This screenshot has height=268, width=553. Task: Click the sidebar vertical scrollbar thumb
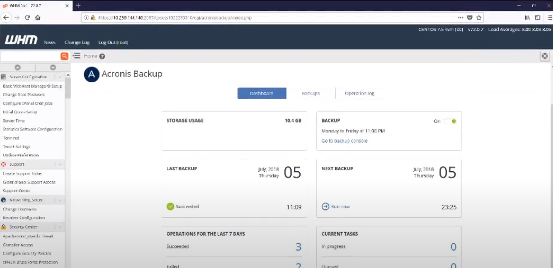(x=68, y=88)
